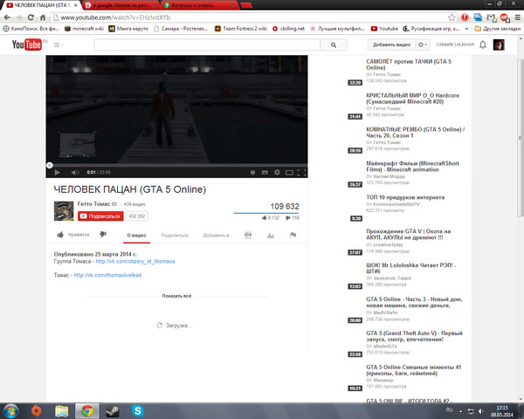Open the 'Youtube' bookmark
The height and width of the screenshot is (419, 524).
pyautogui.click(x=384, y=29)
